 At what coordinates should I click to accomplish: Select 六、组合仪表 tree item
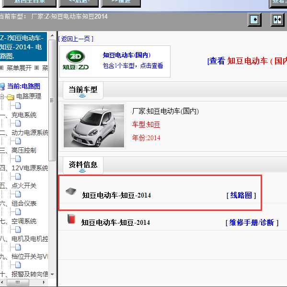pos(18,204)
